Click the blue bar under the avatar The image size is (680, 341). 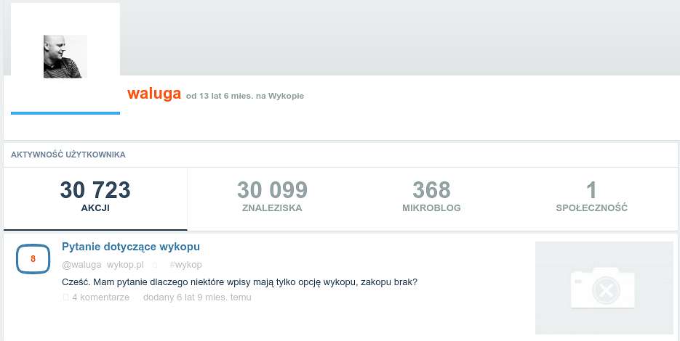click(x=65, y=113)
